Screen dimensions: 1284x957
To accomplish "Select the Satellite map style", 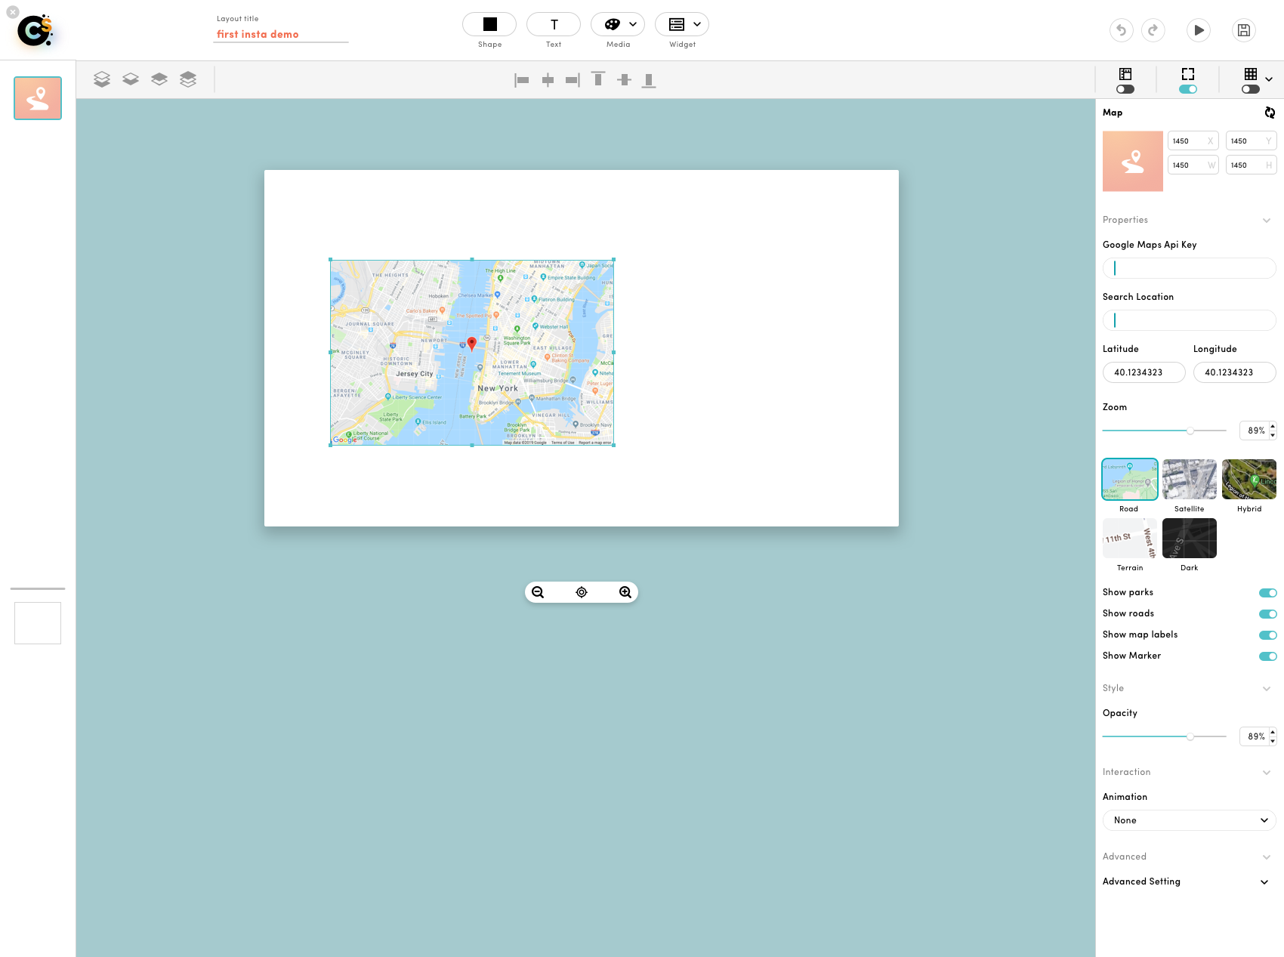I will coord(1190,479).
